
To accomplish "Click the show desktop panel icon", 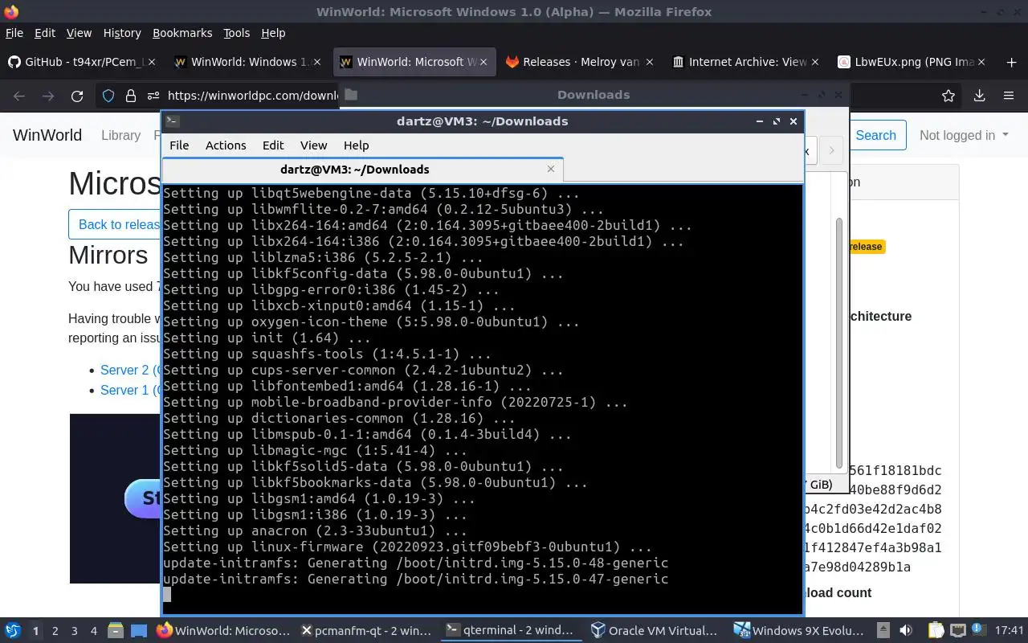I will 138,631.
